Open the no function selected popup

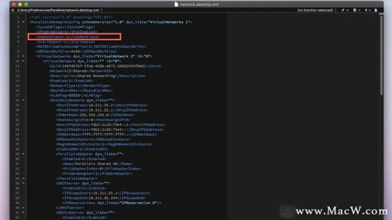pos(317,10)
